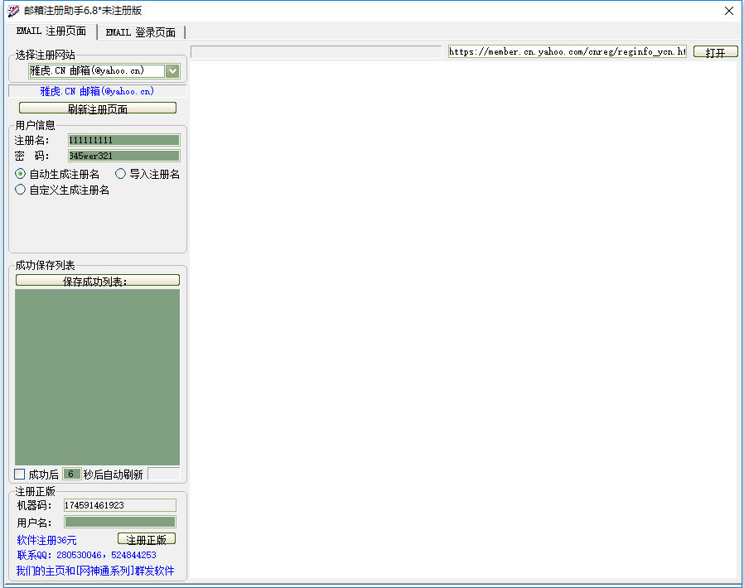Image resolution: width=744 pixels, height=588 pixels.
Task: Close the email registration assistant window
Action: pyautogui.click(x=728, y=11)
